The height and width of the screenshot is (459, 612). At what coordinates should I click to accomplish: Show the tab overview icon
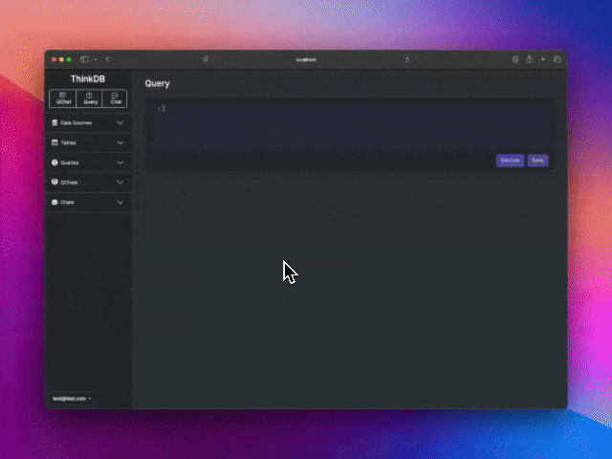[x=557, y=59]
